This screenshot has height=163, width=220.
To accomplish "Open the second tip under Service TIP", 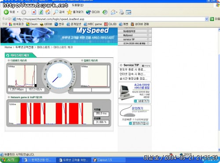I will coord(132,74).
